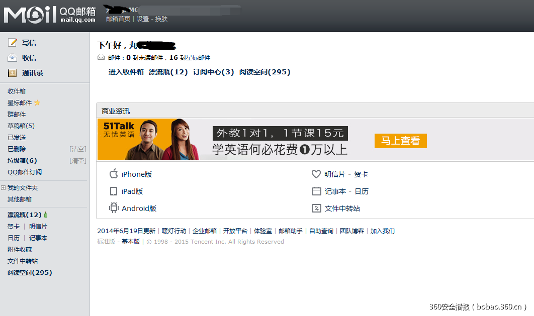
Task: Open 设置 in the top header
Action: coord(143,19)
